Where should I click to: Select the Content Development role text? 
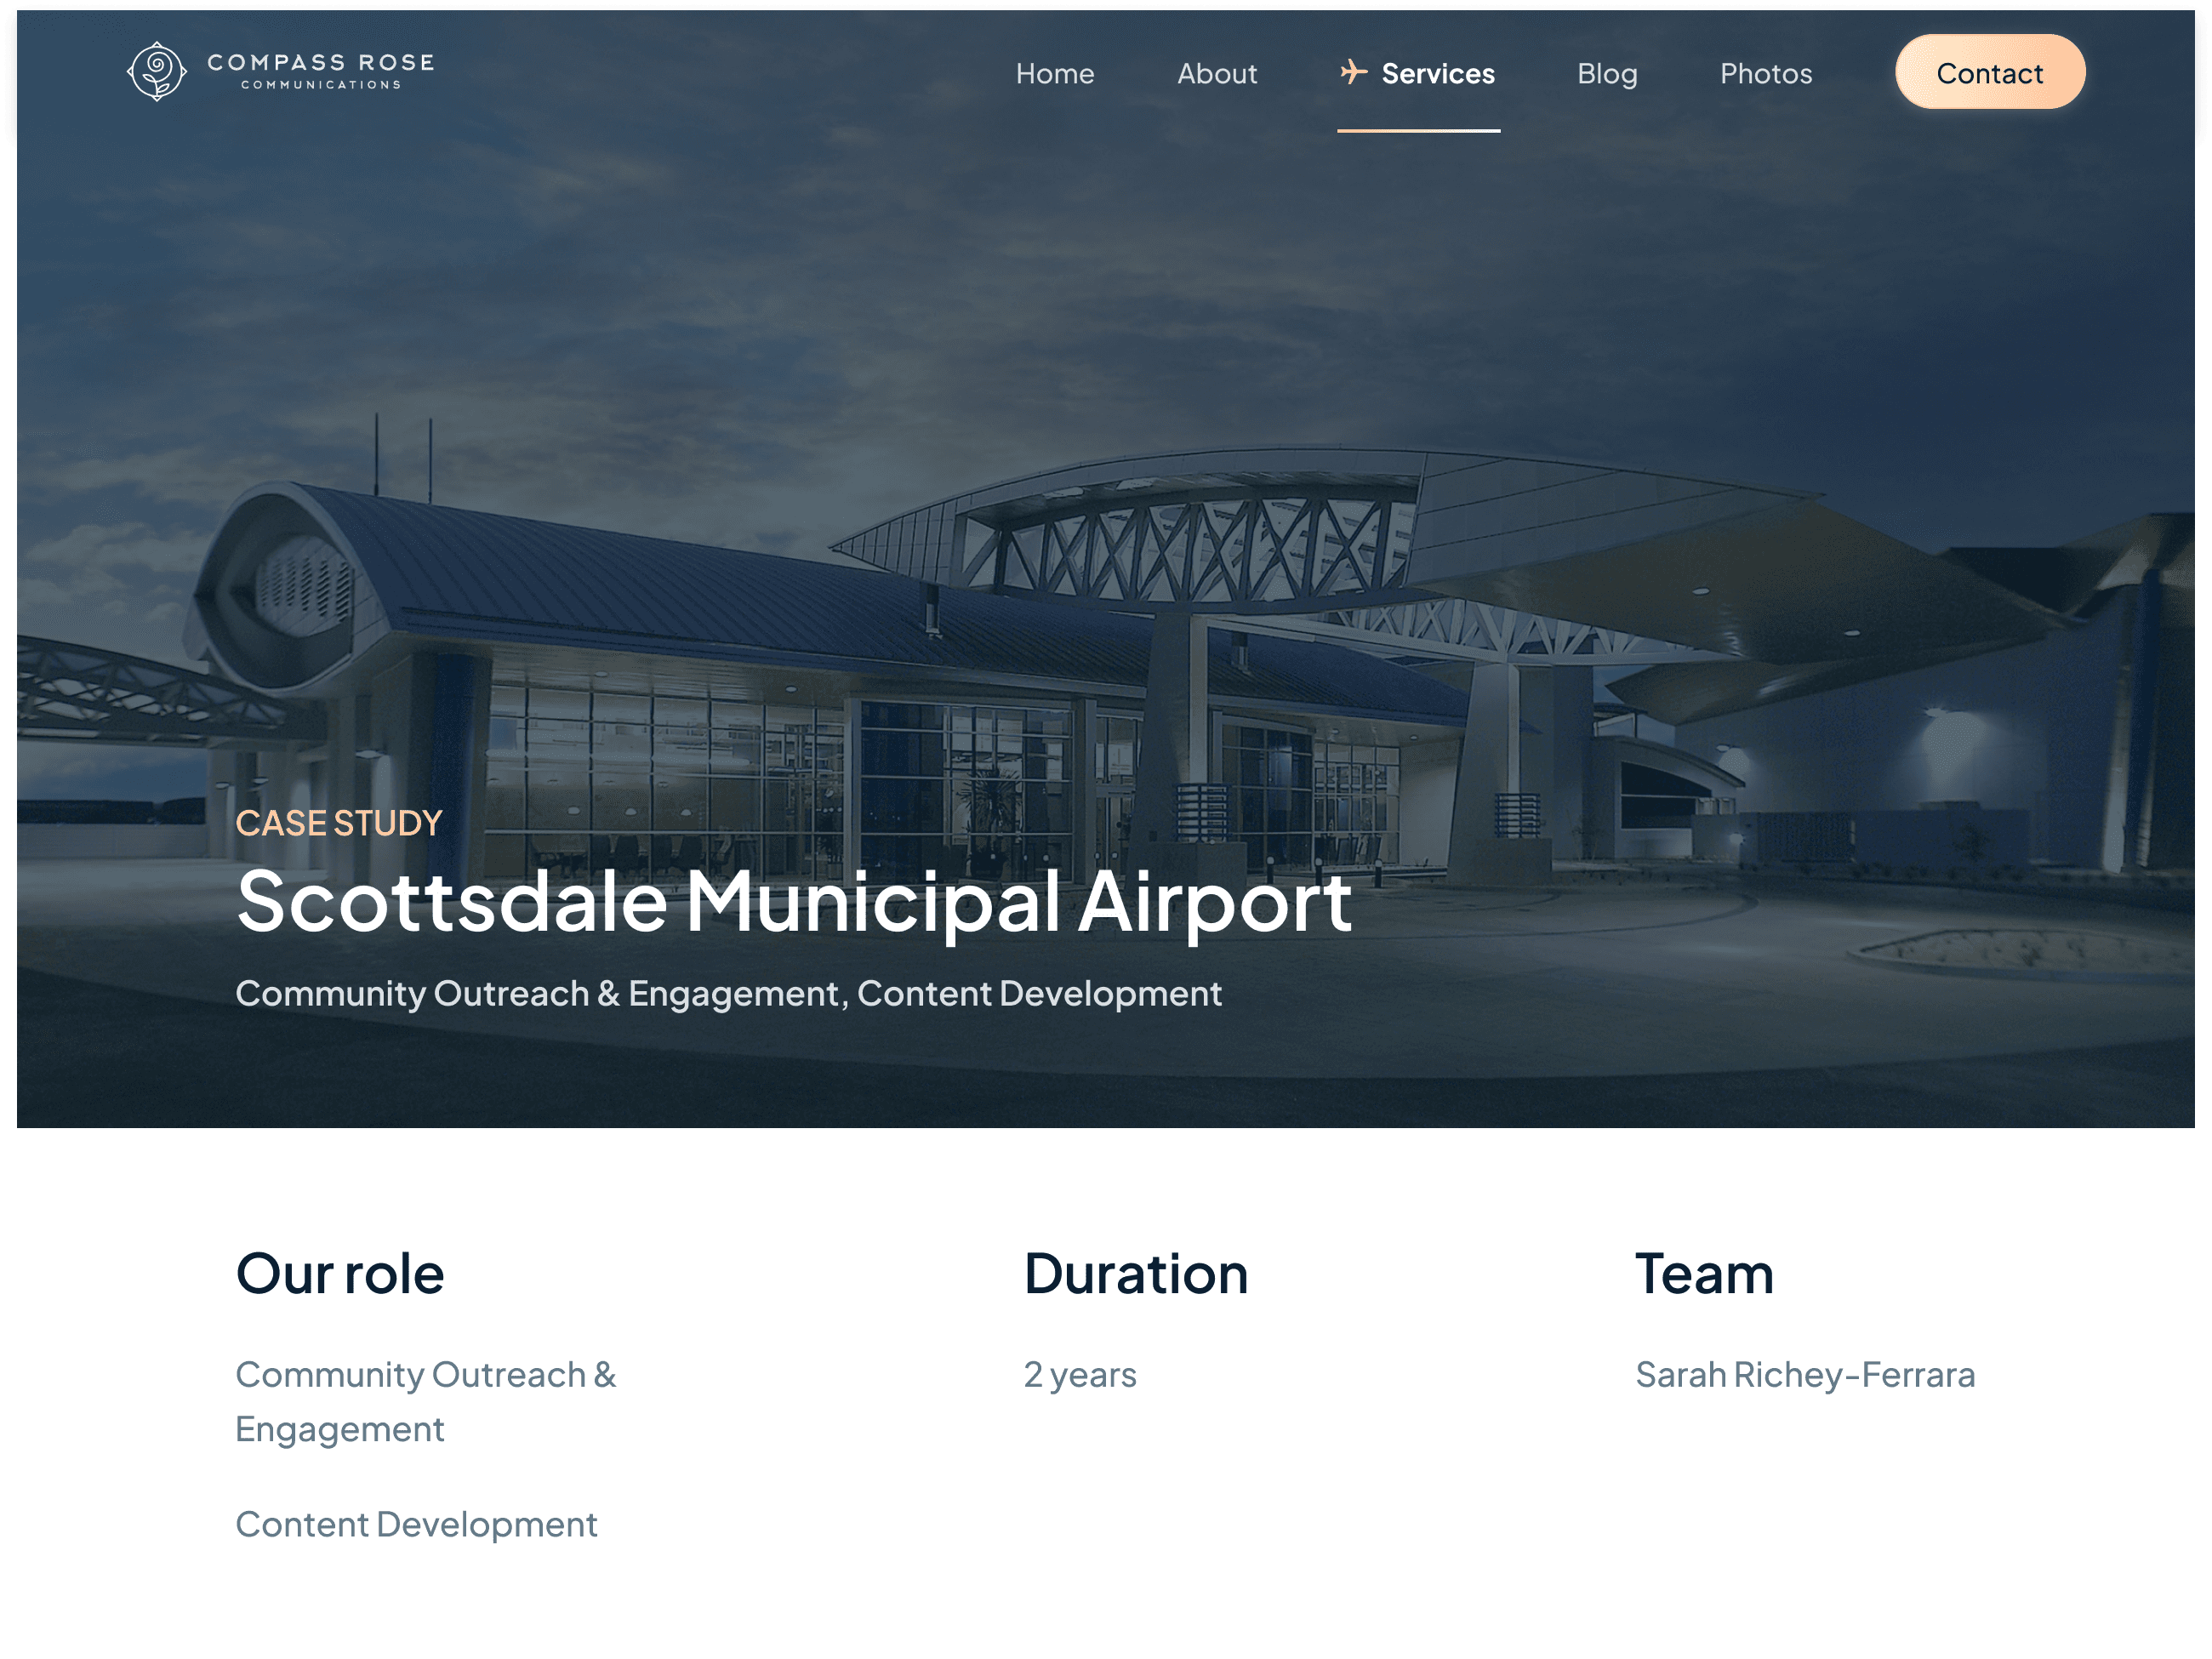pyautogui.click(x=416, y=1524)
